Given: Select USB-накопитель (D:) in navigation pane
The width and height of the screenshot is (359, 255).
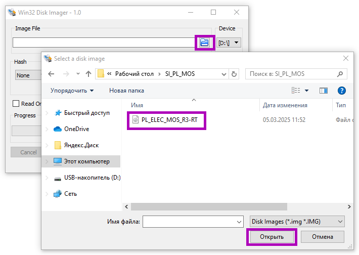Looking at the screenshot, I should click(x=92, y=178).
